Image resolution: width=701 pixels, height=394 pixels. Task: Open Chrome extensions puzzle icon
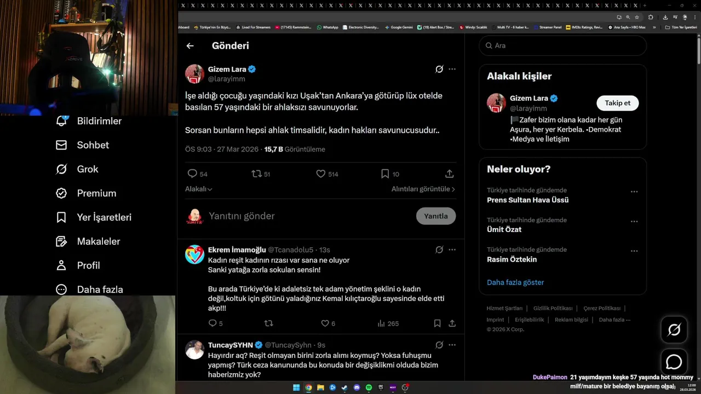(651, 17)
